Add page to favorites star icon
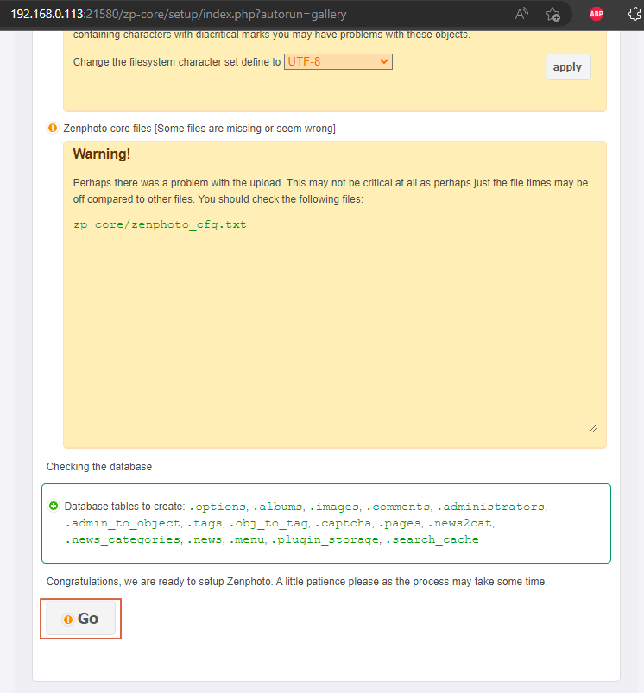The width and height of the screenshot is (644, 693). [552, 14]
